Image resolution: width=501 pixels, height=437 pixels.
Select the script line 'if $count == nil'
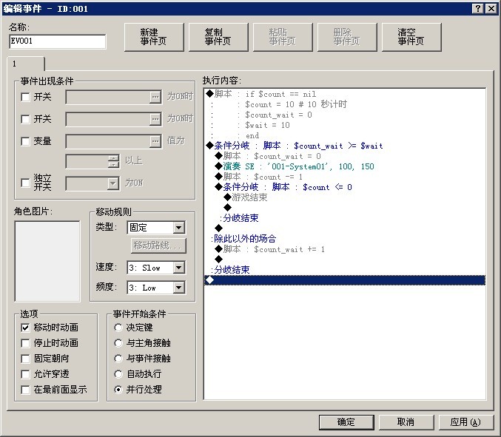(345, 94)
